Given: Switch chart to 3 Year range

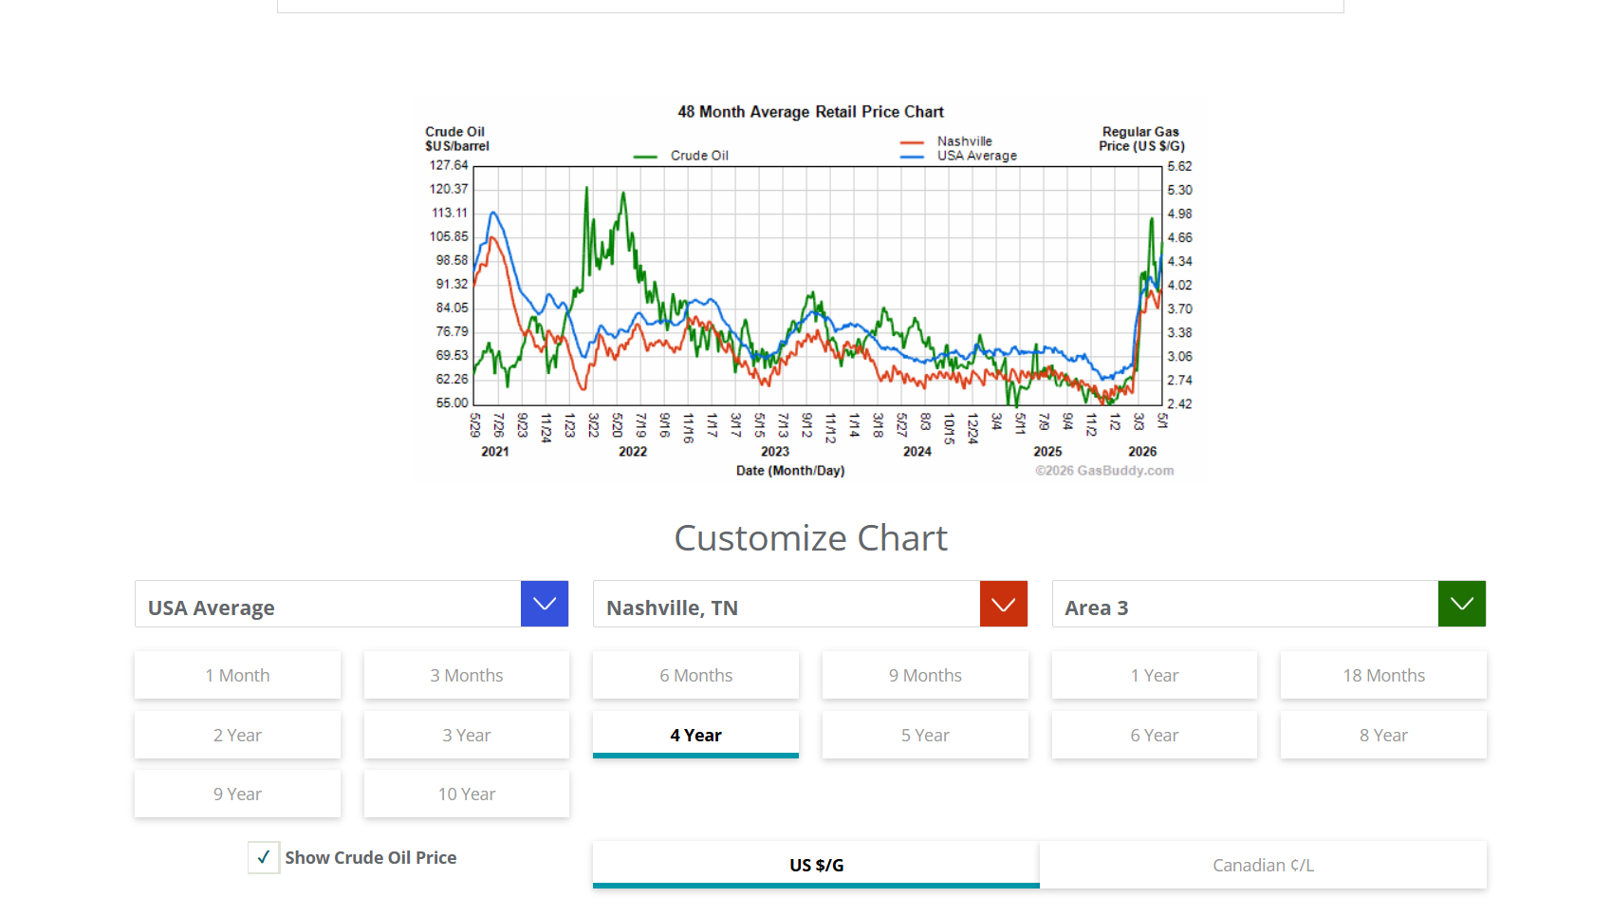Looking at the screenshot, I should [x=467, y=735].
